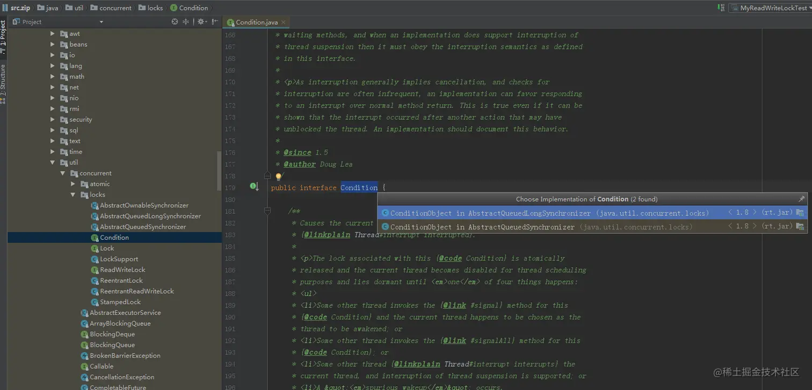Collapse the concurrent package

click(x=63, y=173)
